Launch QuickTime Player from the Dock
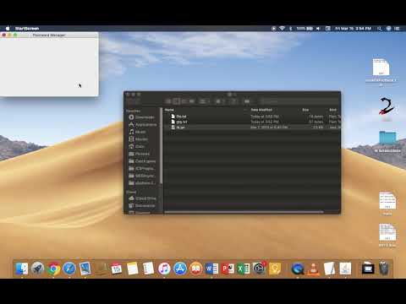 (298, 269)
